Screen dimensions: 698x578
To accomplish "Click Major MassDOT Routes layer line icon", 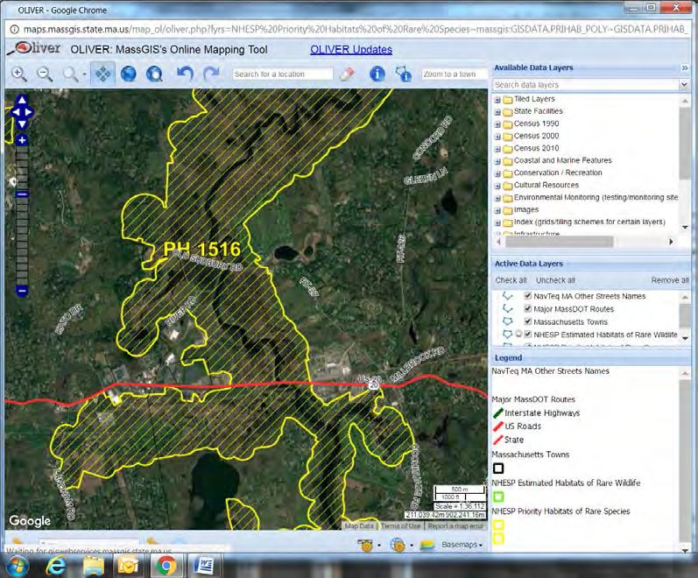I will [x=507, y=308].
